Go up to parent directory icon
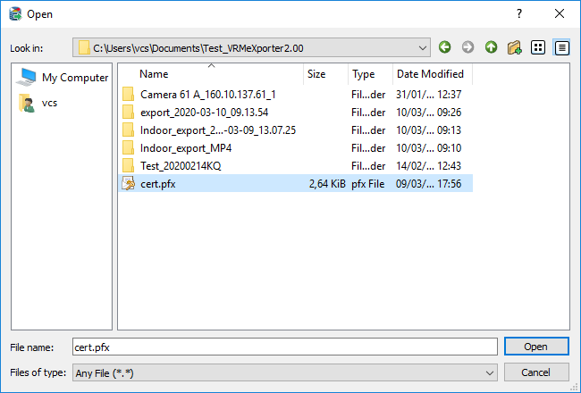This screenshot has width=581, height=393. click(x=491, y=47)
